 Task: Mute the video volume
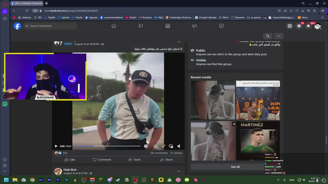(x=179, y=146)
